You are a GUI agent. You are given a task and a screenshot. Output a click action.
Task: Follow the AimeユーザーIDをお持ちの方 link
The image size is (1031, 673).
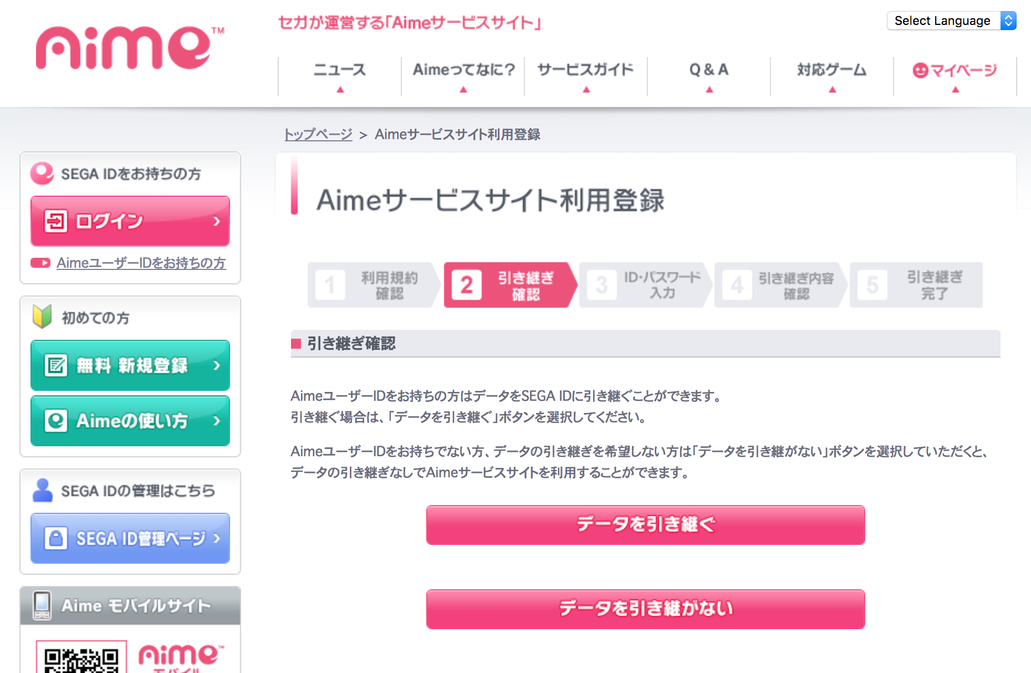(x=141, y=263)
